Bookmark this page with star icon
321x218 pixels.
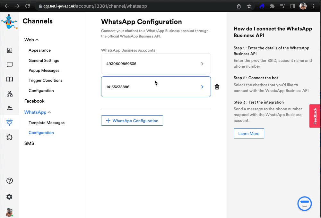(249, 6)
